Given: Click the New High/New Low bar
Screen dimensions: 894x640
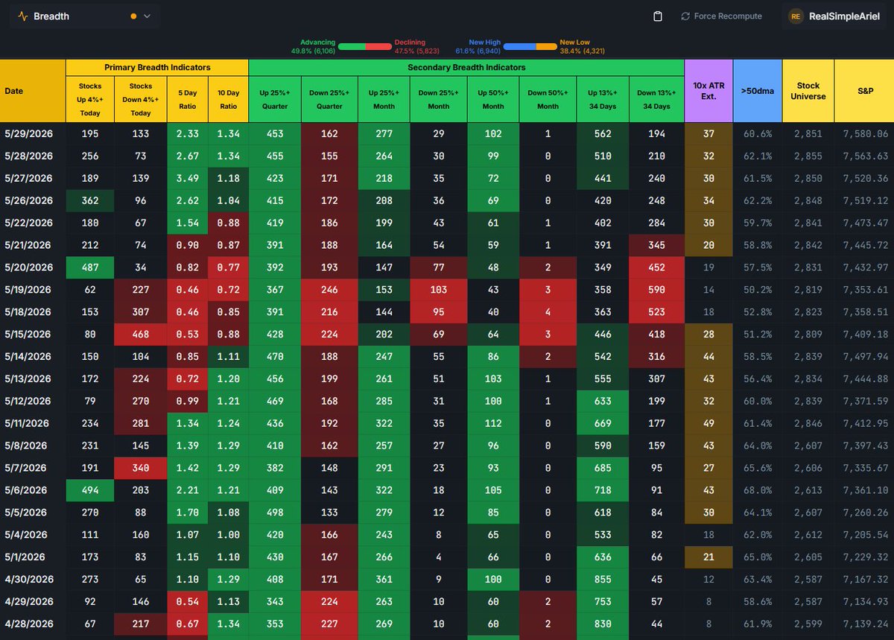Looking at the screenshot, I should tap(530, 46).
